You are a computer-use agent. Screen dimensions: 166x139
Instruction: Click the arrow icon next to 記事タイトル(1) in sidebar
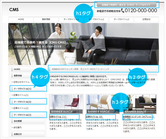(12, 95)
